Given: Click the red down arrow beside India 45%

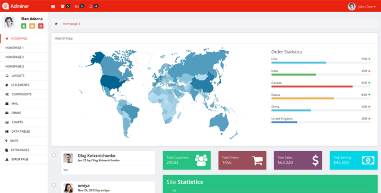Looking at the screenshot, I should click(369, 71).
